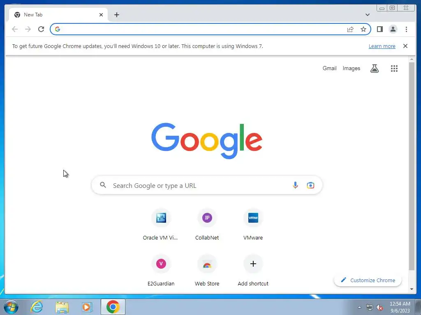Open the Google apps grid
Viewport: 421px width, 315px height.
coord(394,68)
